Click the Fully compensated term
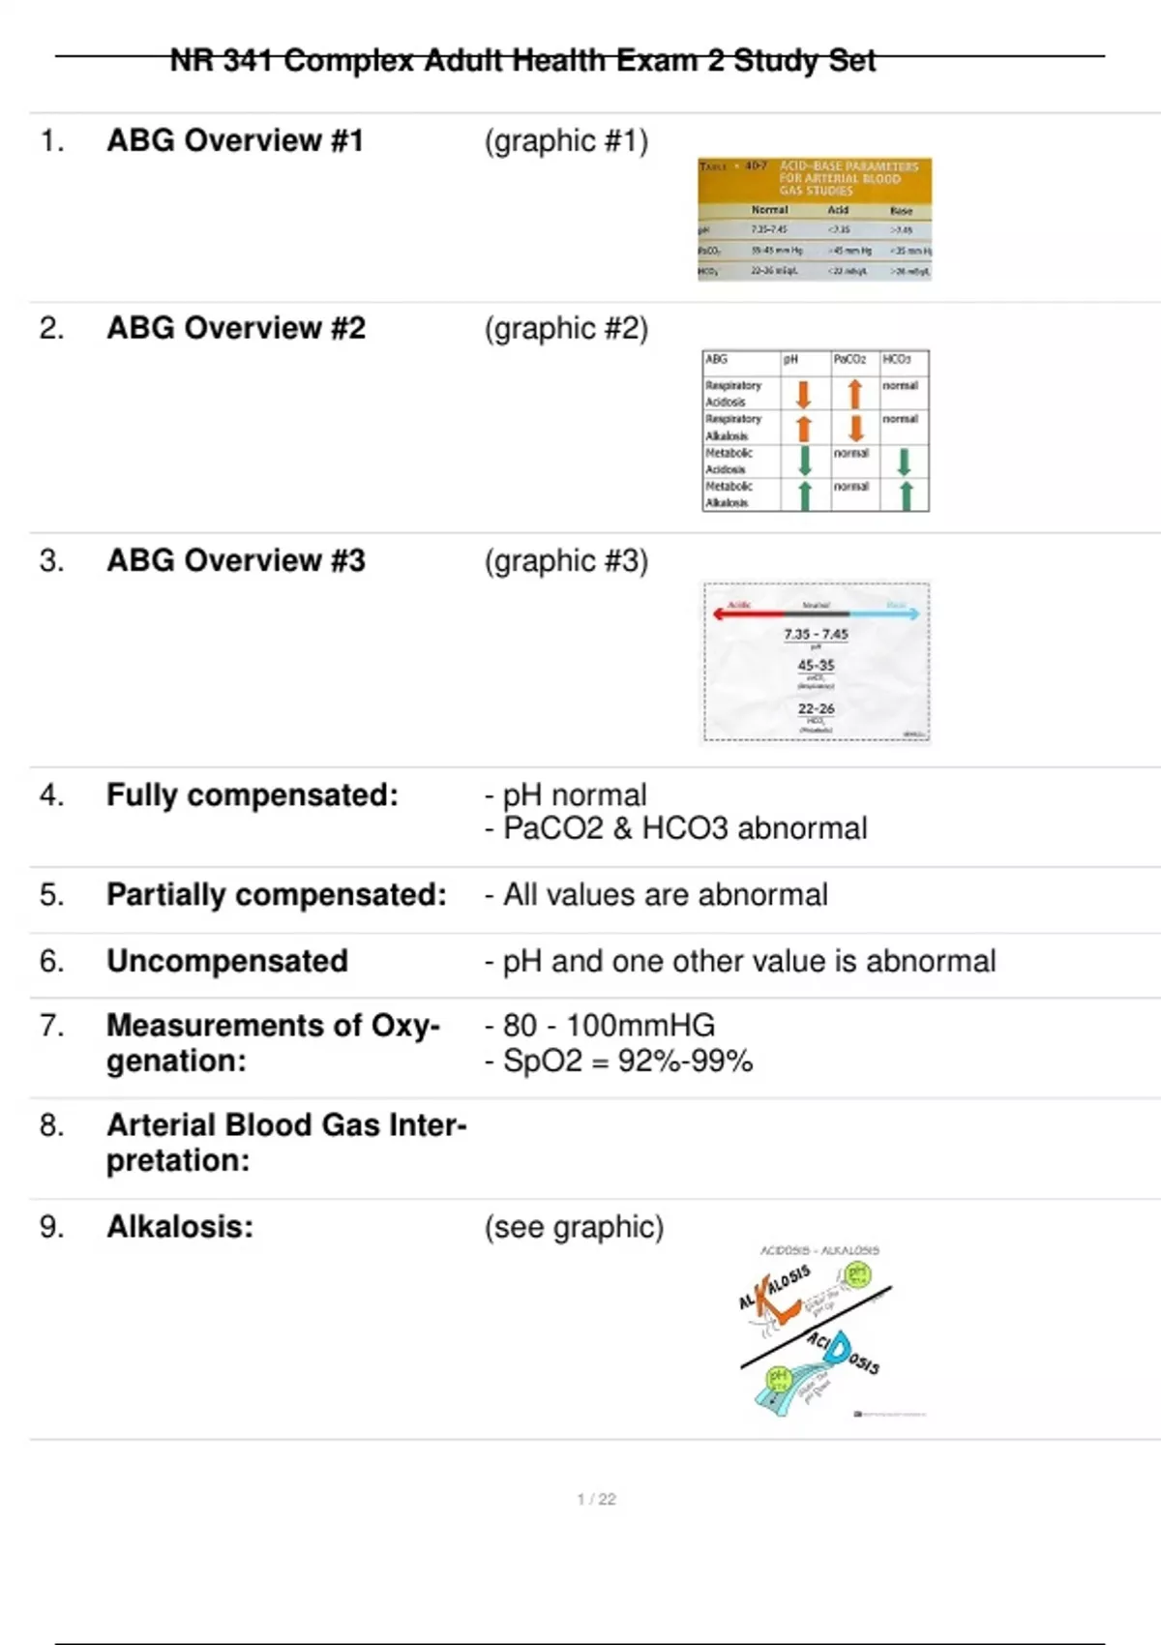The image size is (1161, 1645). point(253,795)
